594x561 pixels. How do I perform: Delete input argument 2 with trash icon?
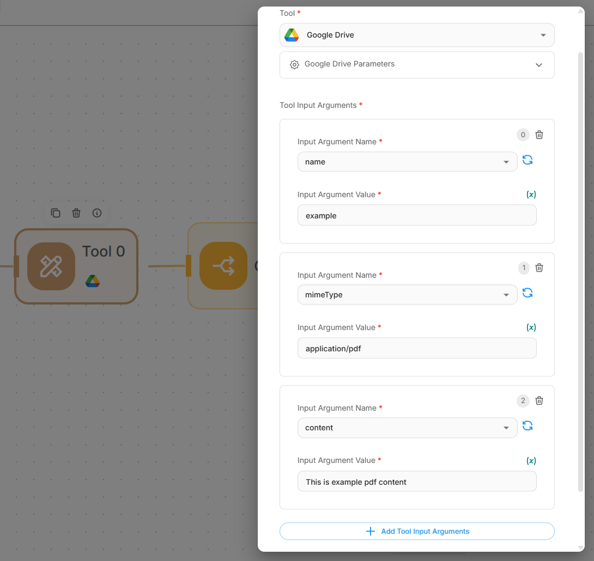(539, 401)
